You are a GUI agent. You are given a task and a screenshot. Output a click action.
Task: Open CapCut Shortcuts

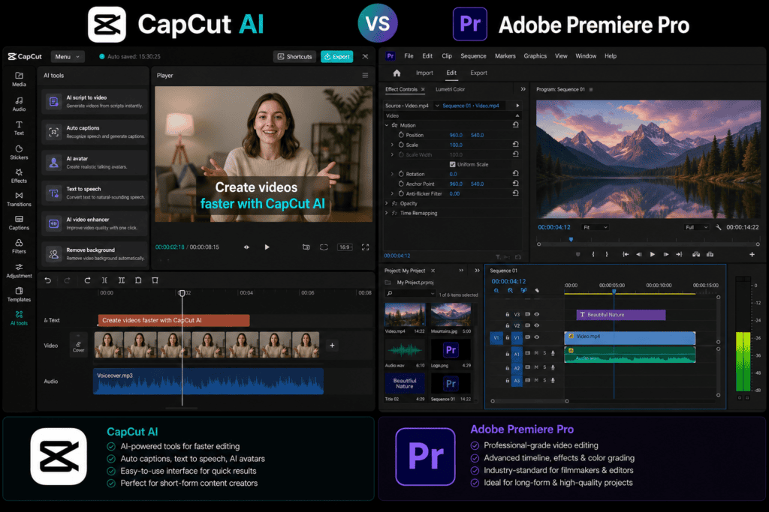[x=294, y=57]
